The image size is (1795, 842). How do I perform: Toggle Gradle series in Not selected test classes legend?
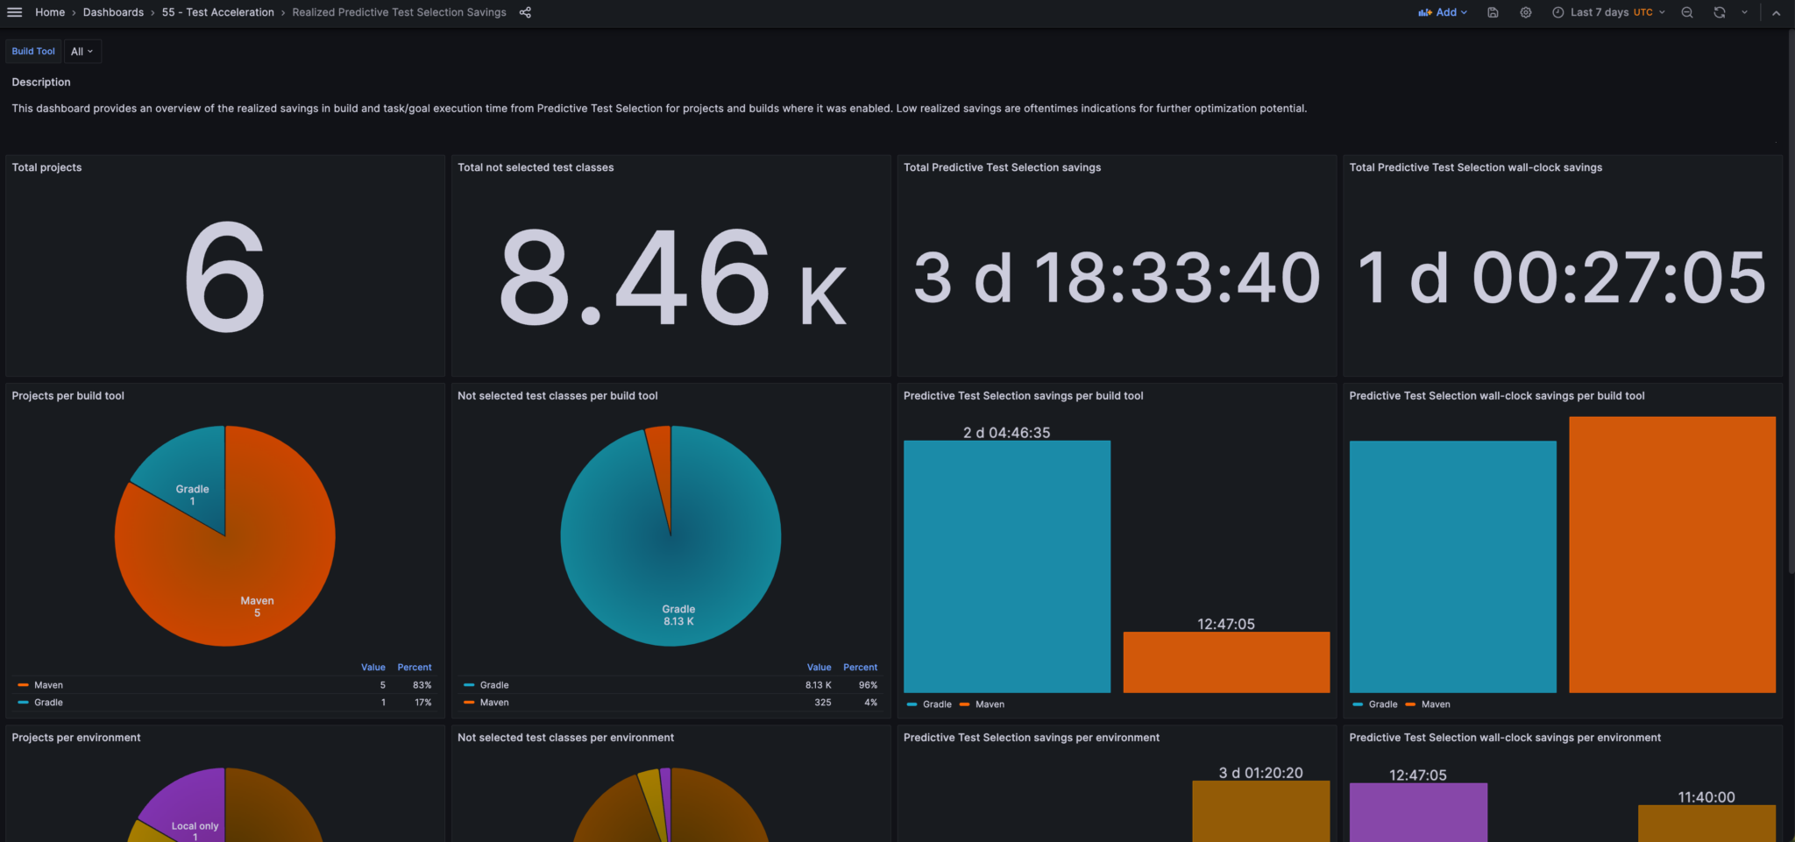[x=494, y=685]
